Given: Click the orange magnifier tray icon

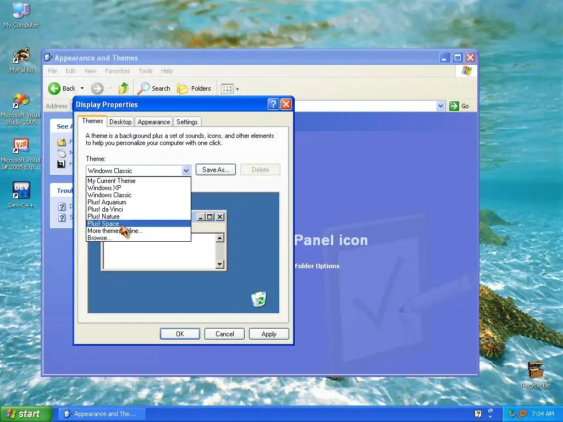Looking at the screenshot, I should click(523, 414).
